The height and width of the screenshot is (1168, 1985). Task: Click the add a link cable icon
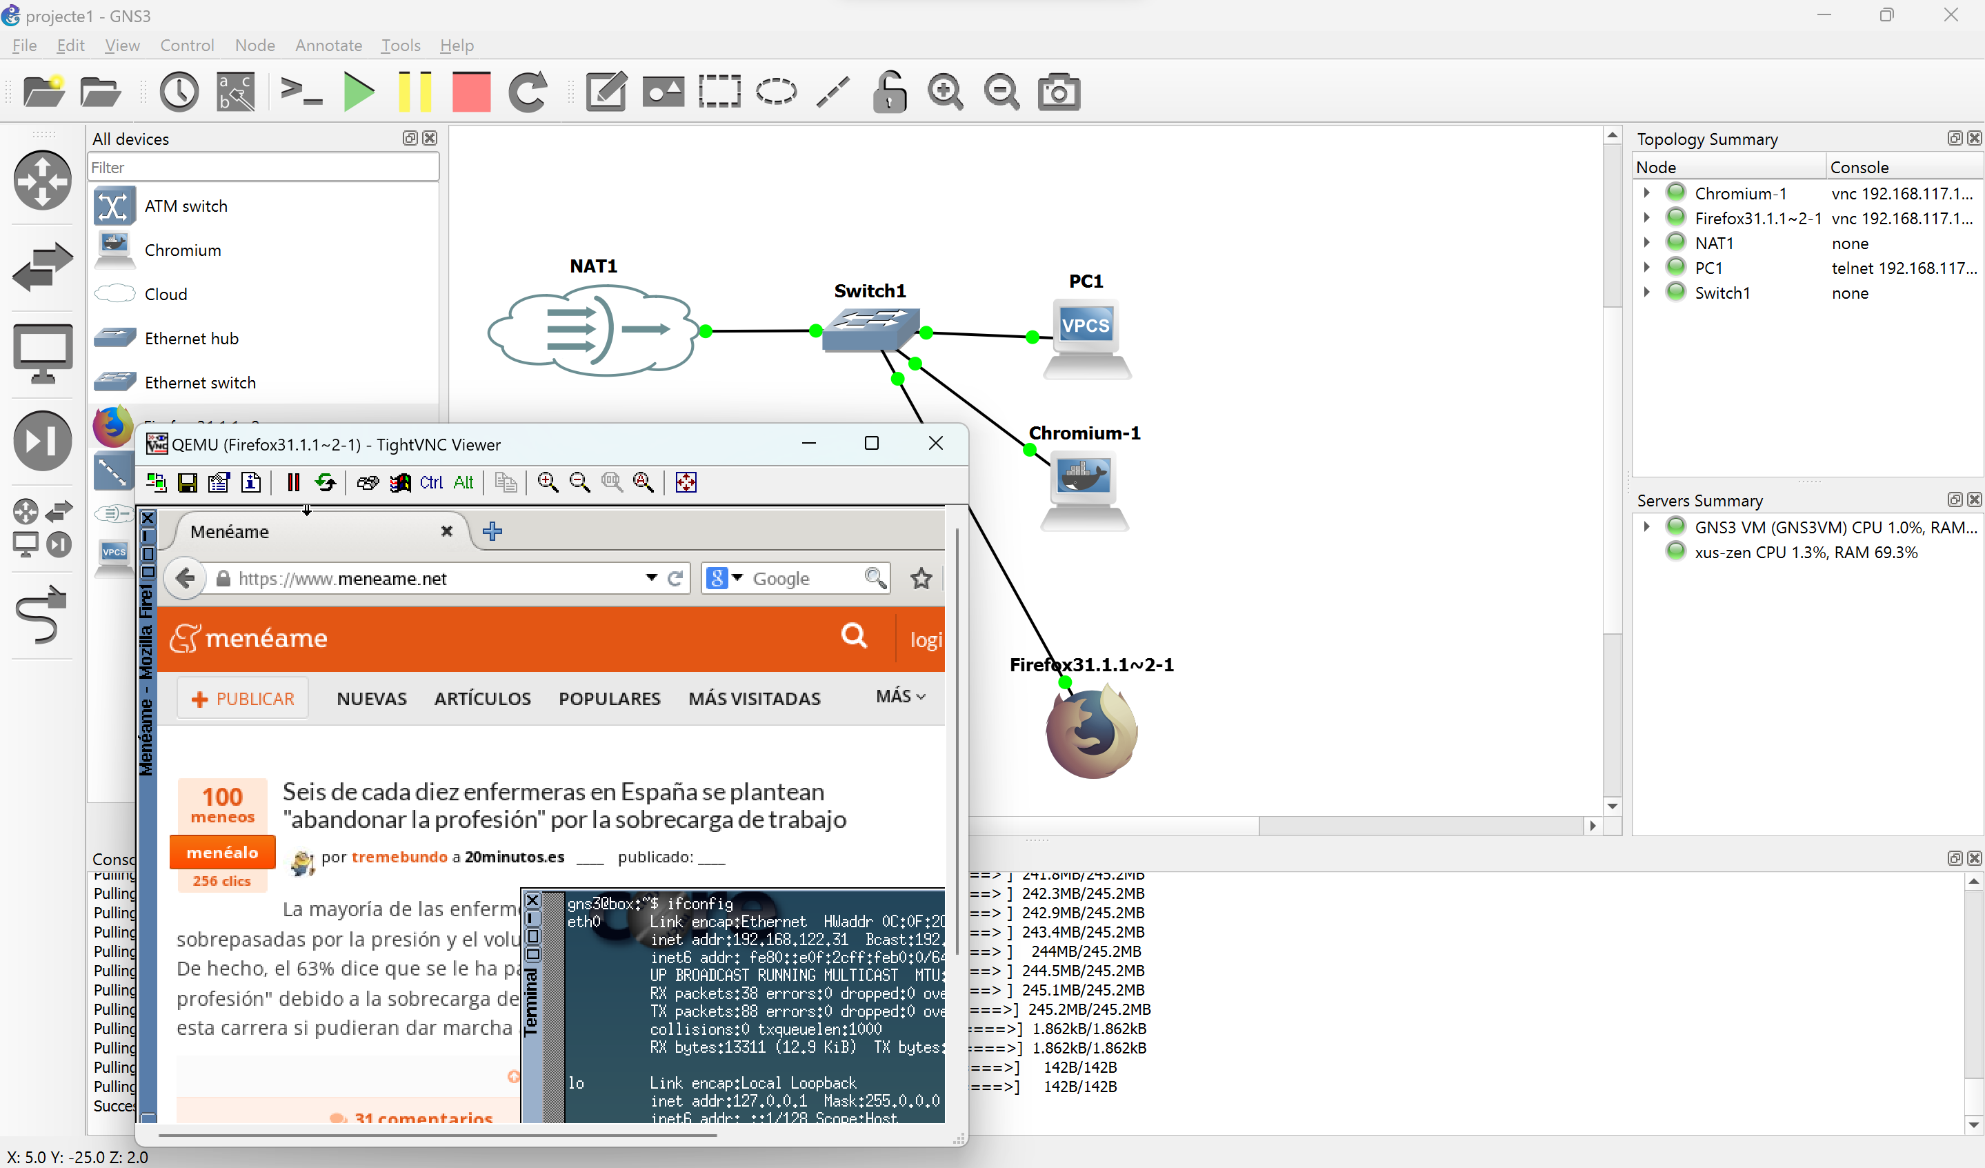[x=41, y=615]
